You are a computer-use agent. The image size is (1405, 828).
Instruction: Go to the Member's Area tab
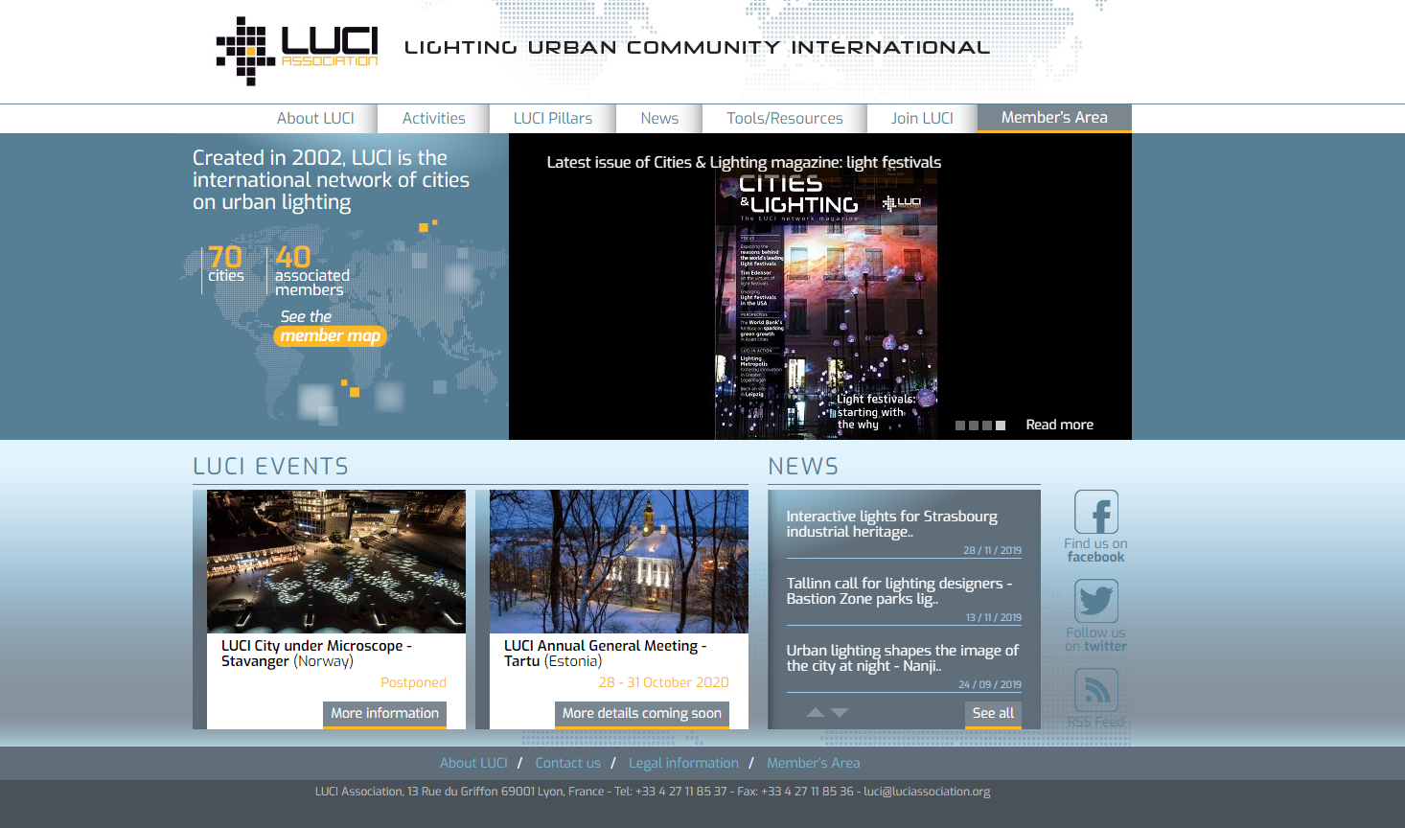[x=1054, y=118]
